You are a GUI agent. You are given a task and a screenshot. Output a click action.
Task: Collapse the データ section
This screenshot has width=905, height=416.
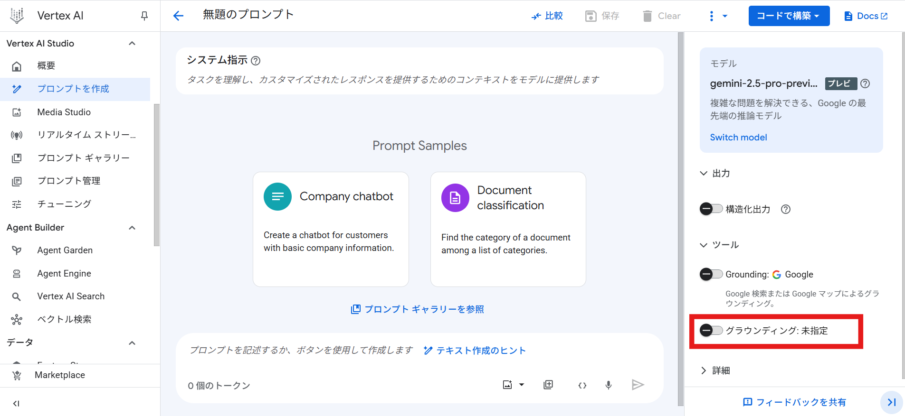pos(132,343)
